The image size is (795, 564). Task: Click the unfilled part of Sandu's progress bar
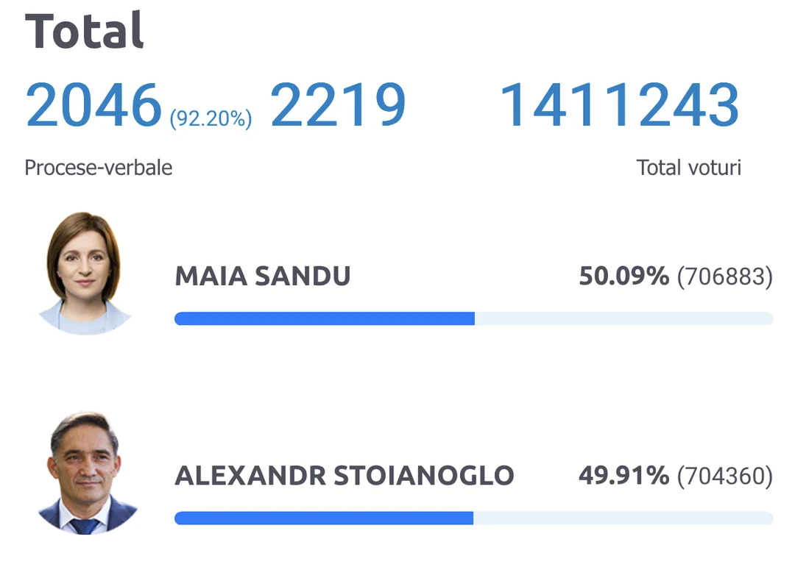click(623, 318)
